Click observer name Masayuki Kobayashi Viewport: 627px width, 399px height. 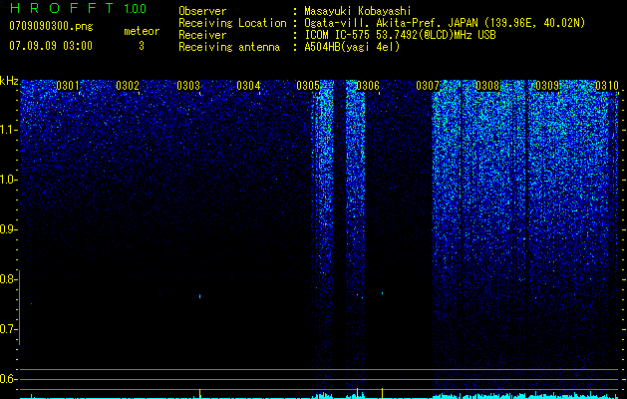click(x=358, y=11)
